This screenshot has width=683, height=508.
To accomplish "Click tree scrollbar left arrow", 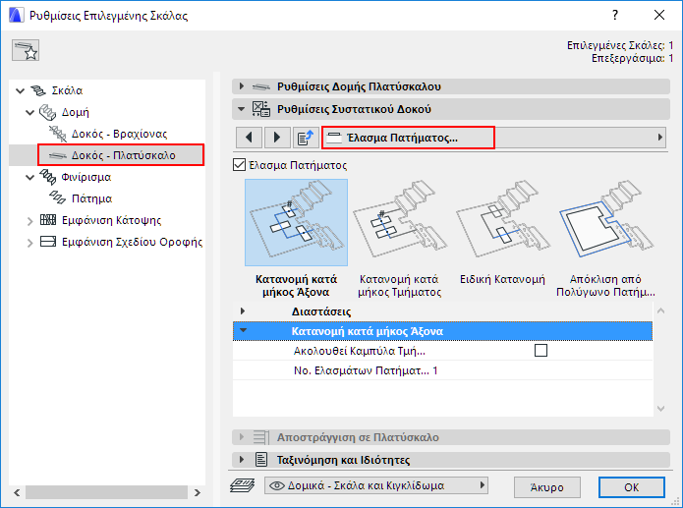I will pyautogui.click(x=17, y=492).
